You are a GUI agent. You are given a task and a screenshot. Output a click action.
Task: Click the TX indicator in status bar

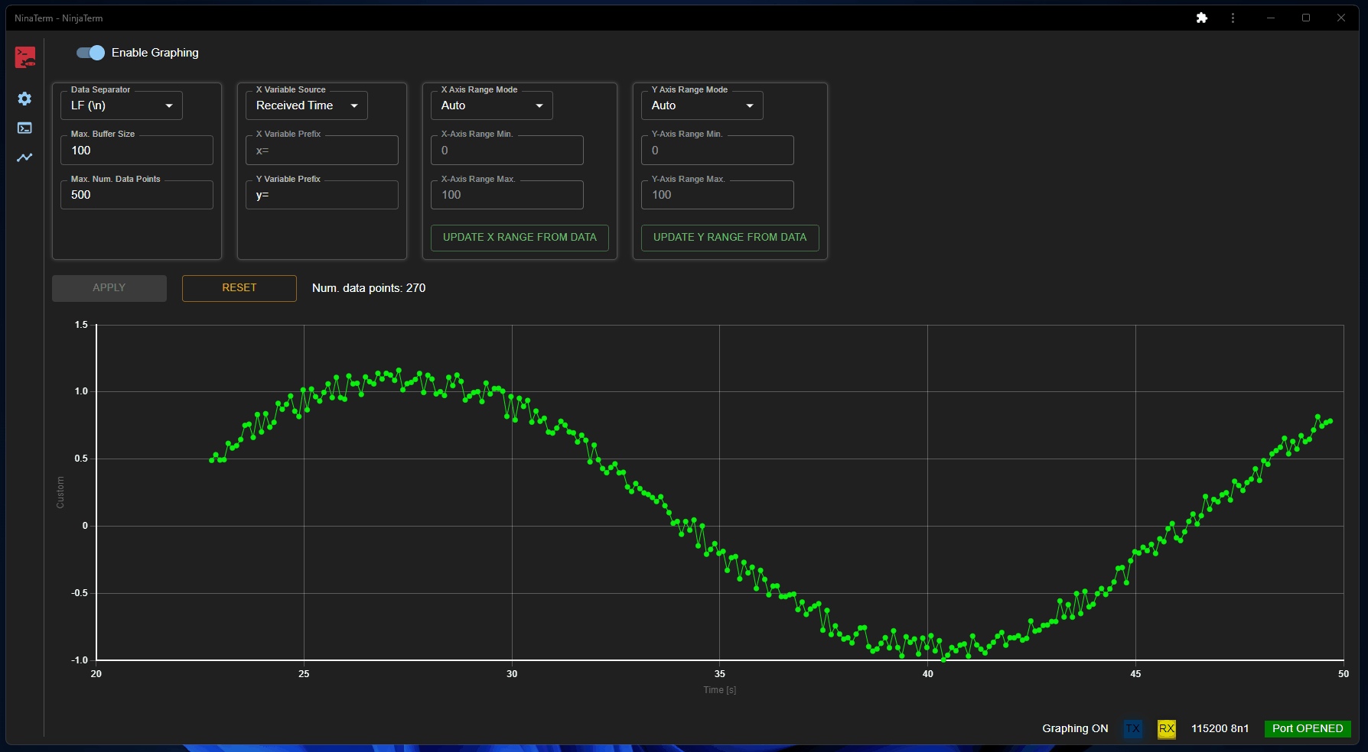1132,728
